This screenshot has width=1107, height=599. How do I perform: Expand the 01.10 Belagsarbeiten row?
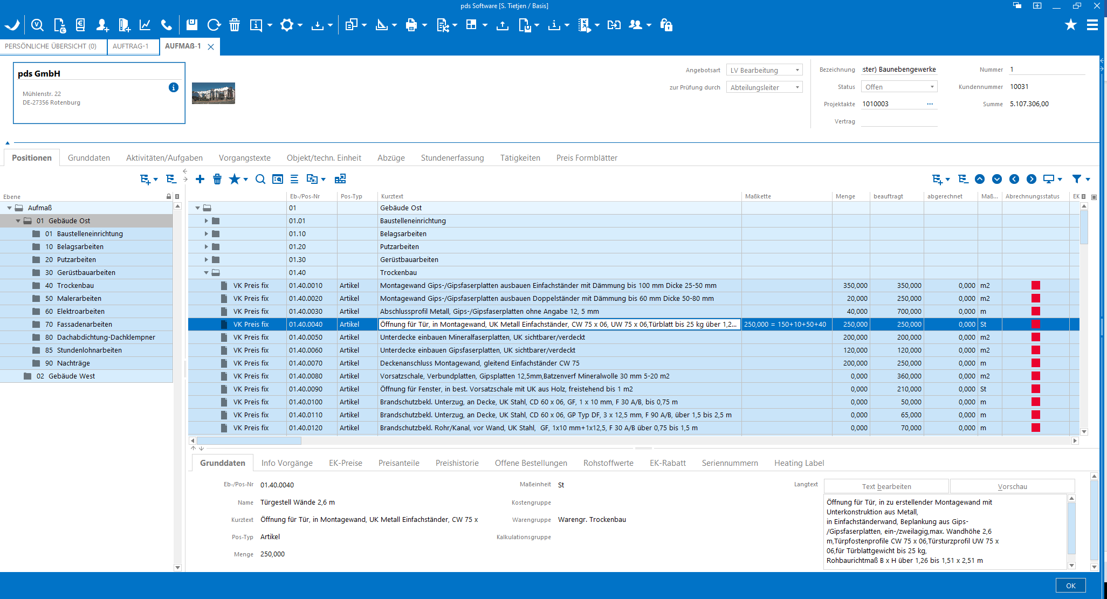coord(206,234)
